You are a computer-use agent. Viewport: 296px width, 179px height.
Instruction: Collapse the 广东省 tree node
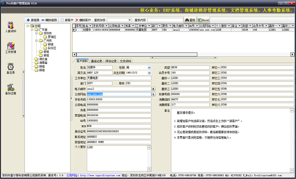32,30
